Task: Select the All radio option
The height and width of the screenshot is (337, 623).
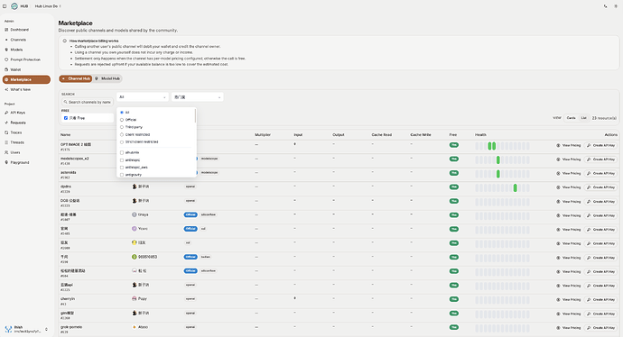Action: click(122, 113)
